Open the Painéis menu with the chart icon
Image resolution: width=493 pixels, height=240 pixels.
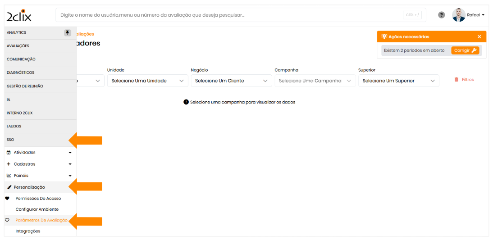(x=39, y=176)
